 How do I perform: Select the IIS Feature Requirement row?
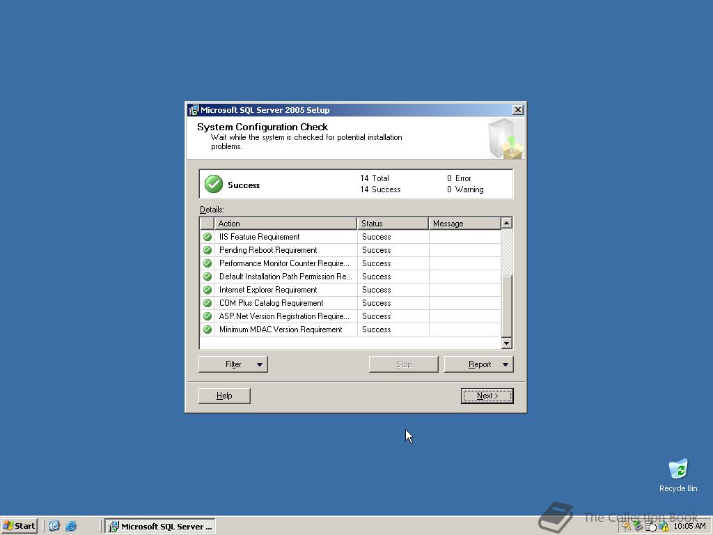351,237
